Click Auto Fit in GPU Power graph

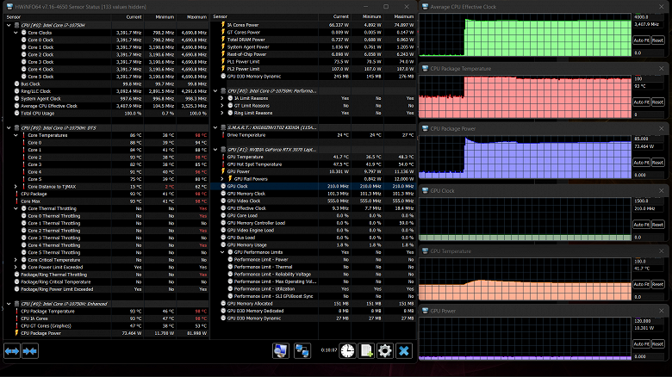tap(641, 344)
